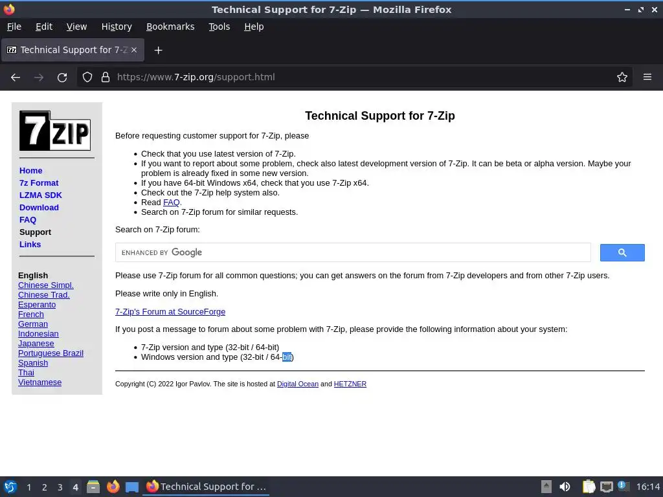
Task: Switch language to Vietnamese
Action: [39, 382]
